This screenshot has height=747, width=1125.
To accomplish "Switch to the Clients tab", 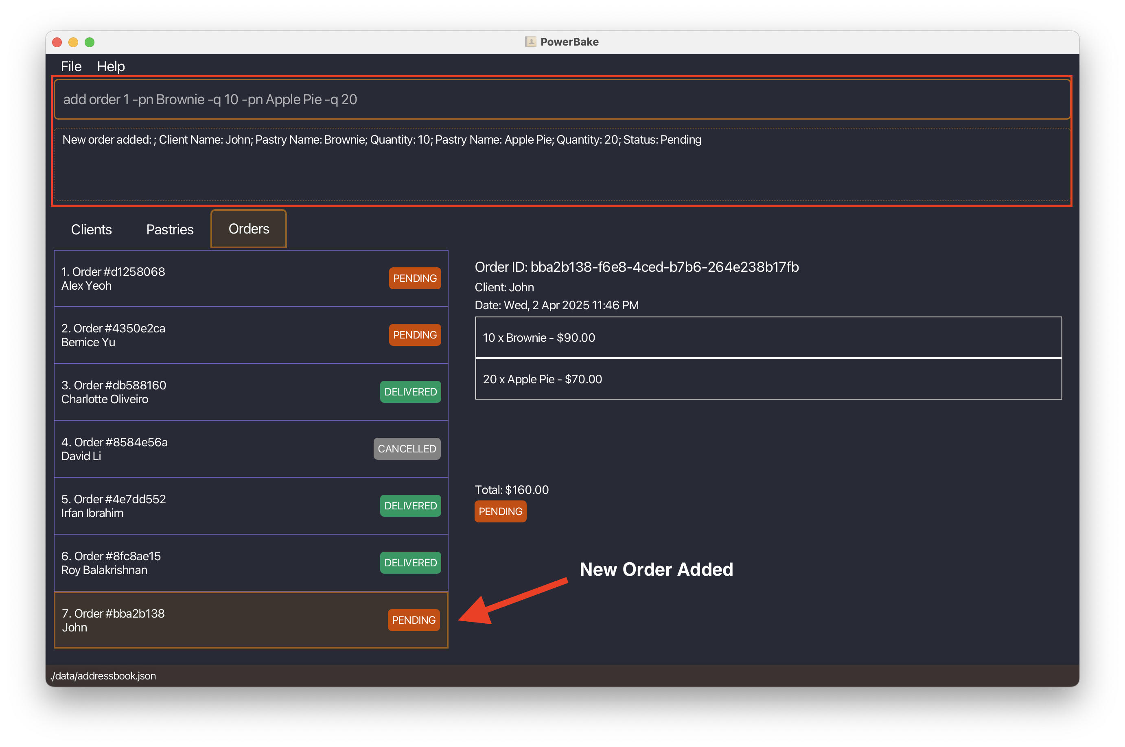I will click(91, 229).
